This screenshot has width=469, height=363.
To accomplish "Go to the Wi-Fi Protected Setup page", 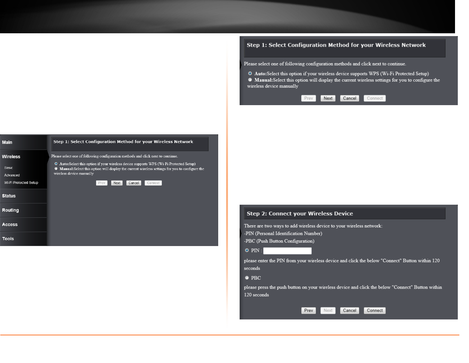I will pyautogui.click(x=21, y=183).
